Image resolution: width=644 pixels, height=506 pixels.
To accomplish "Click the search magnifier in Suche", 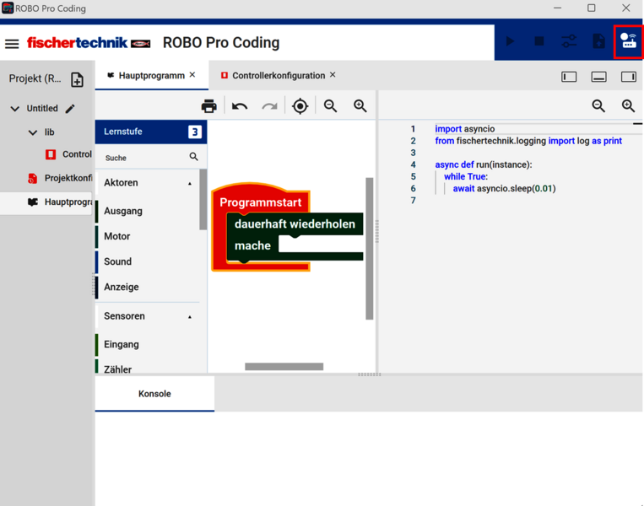I will coord(194,156).
